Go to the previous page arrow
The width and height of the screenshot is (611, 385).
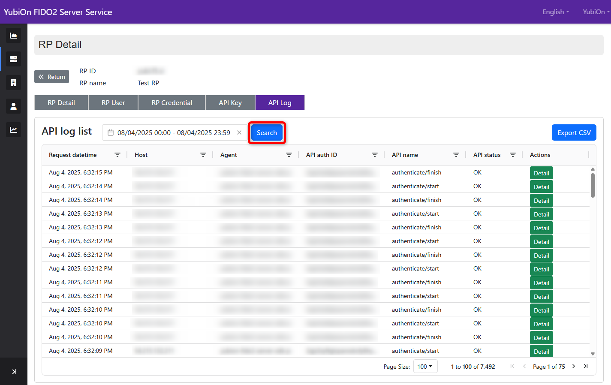tap(524, 366)
